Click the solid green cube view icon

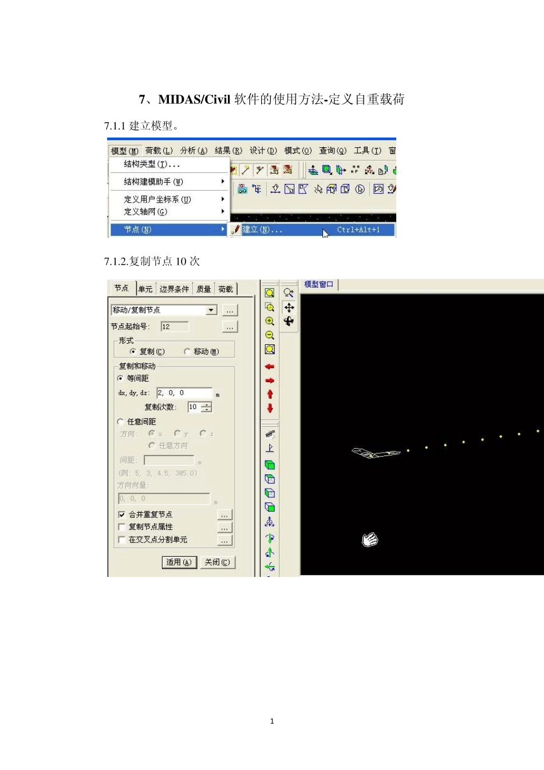270,465
